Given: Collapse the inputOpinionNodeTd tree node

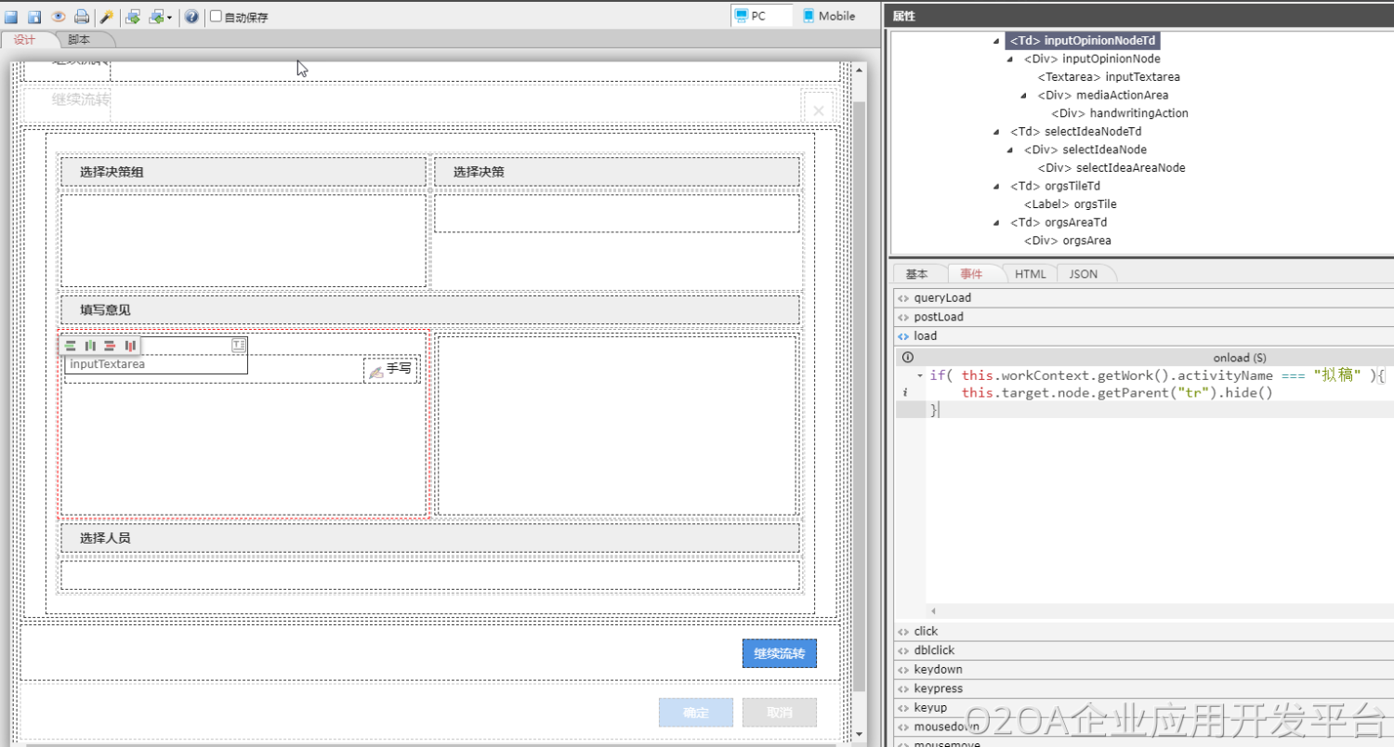Looking at the screenshot, I should 996,41.
